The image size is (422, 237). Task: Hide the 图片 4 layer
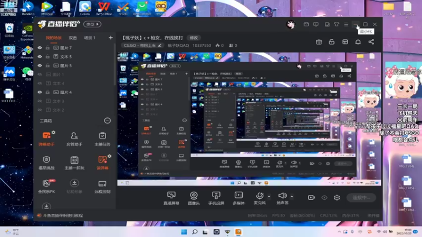pyautogui.click(x=40, y=92)
